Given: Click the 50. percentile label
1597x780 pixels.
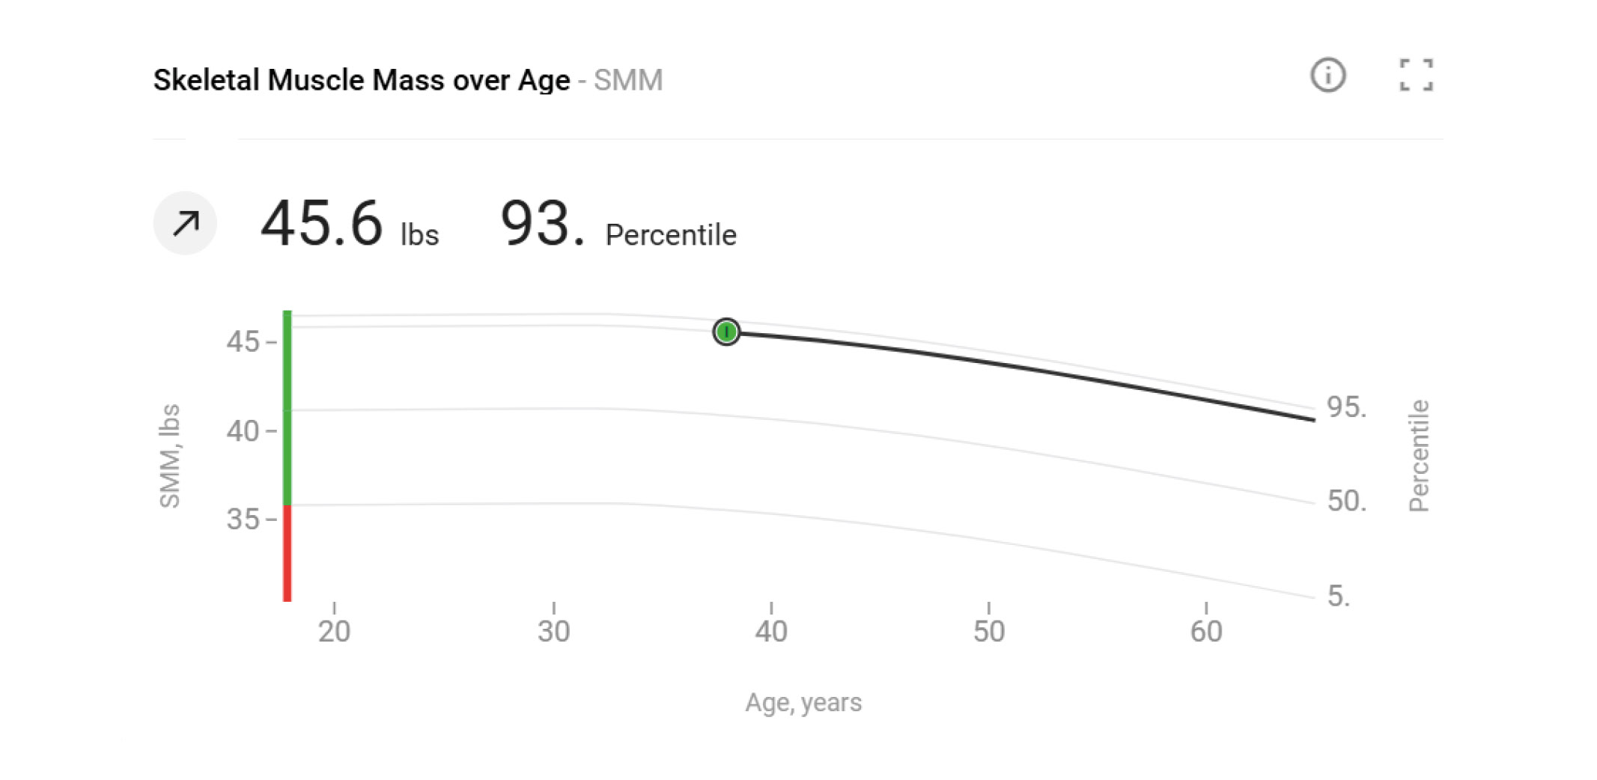Looking at the screenshot, I should point(1346,501).
